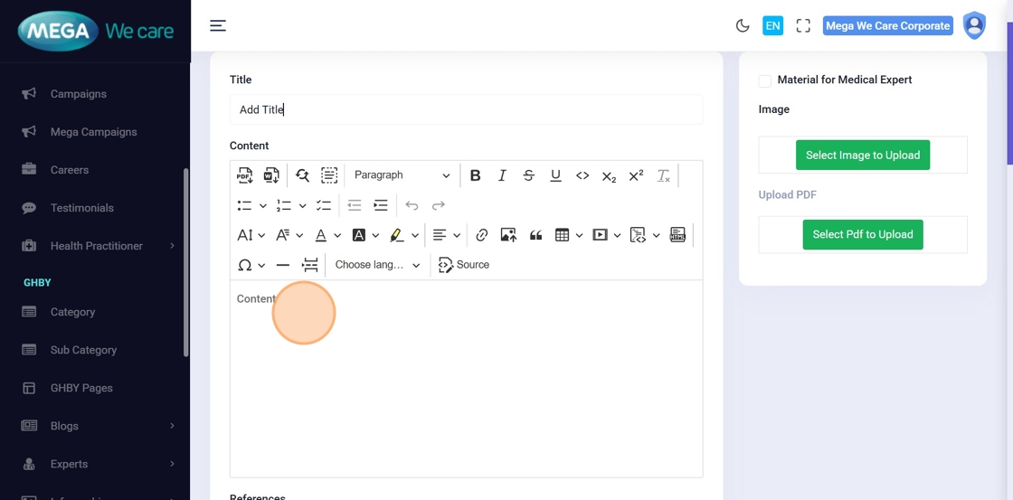Viewport: 1013px width, 500px height.
Task: Toggle dark mode with moon icon
Action: (743, 26)
